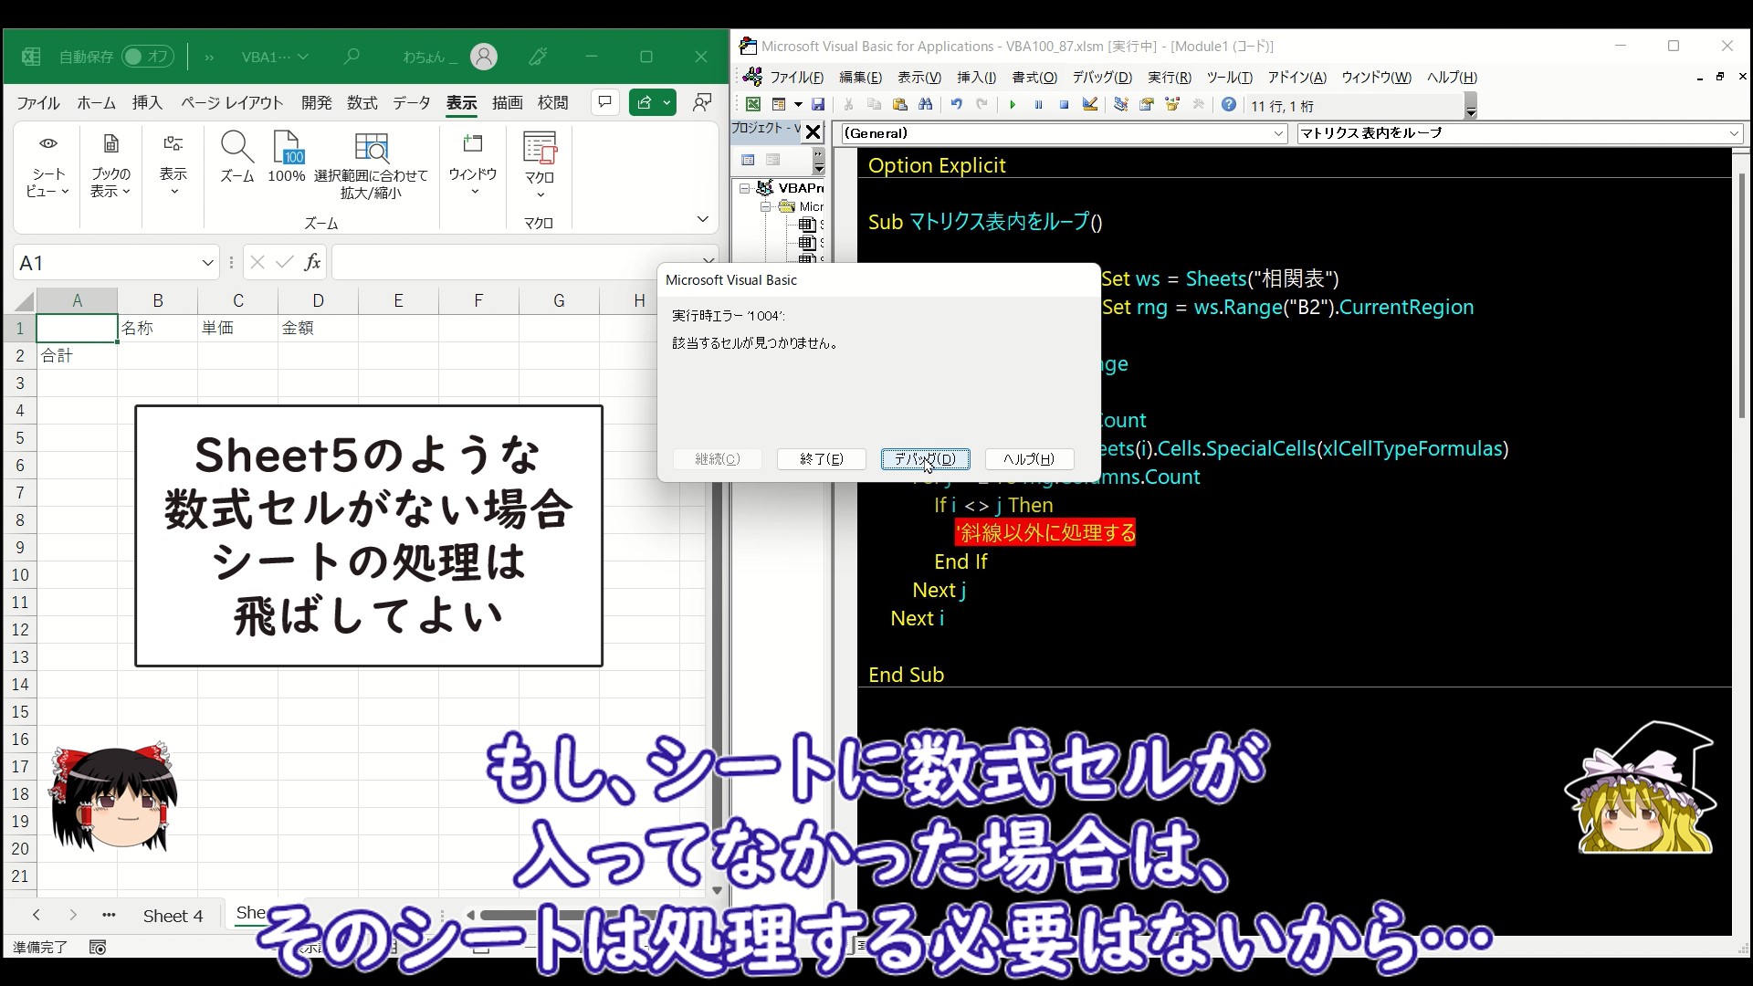Click the Run Sub play icon
Viewport: 1753px width, 986px height.
tap(1012, 105)
